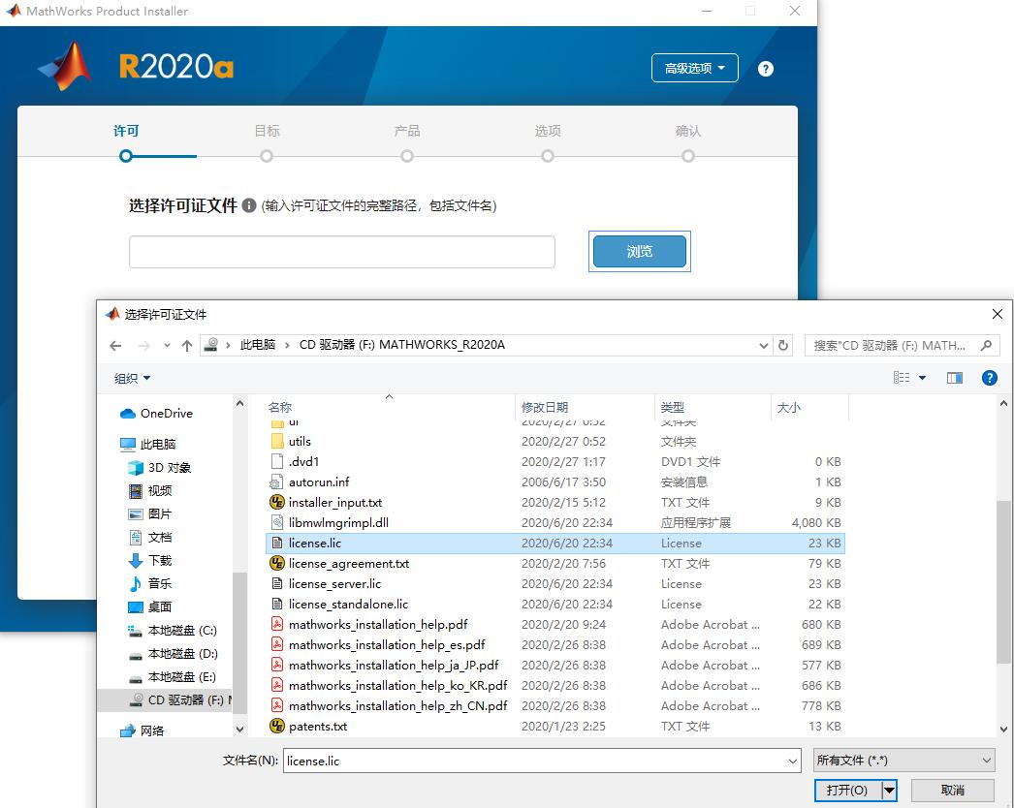Open file dialog help icon

tap(989, 378)
